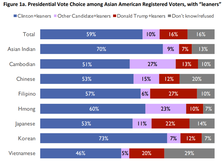Screen dimensions: 223x165
Task: Click the Korean 73% Clinton bar
Action: 103,139
